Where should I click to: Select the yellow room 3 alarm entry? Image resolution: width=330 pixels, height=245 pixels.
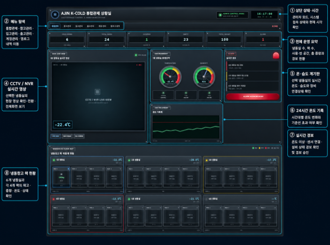[x=253, y=77]
